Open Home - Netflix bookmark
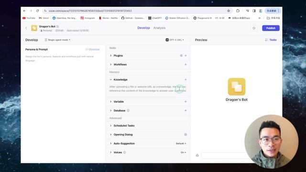The image size is (306, 172). coord(109,18)
